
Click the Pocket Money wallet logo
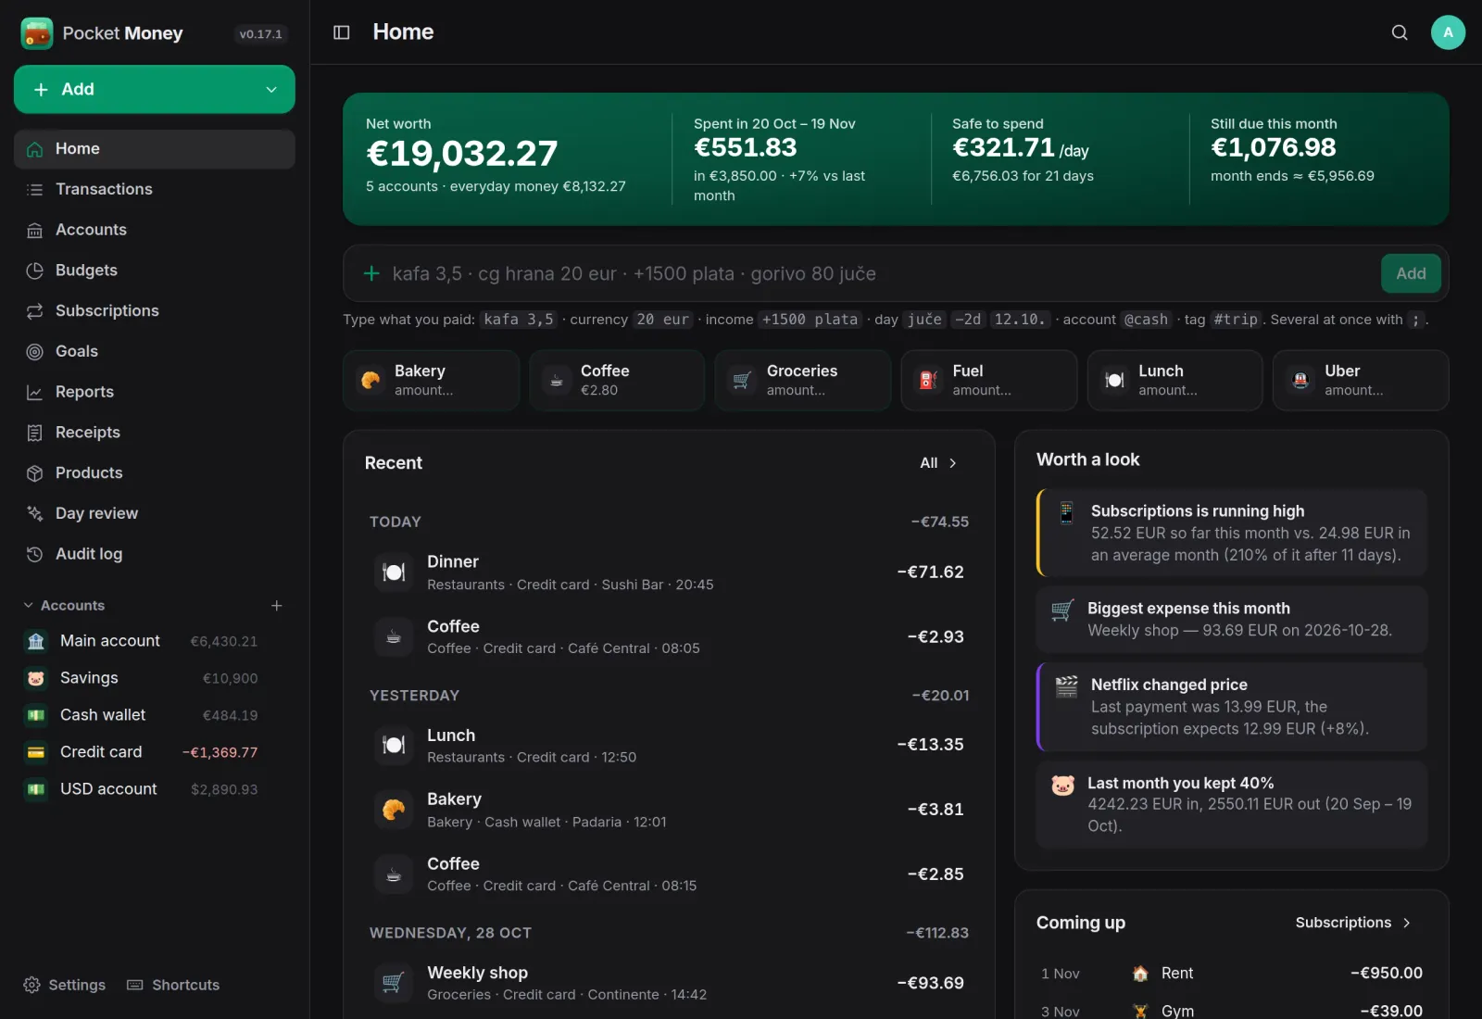tap(37, 33)
